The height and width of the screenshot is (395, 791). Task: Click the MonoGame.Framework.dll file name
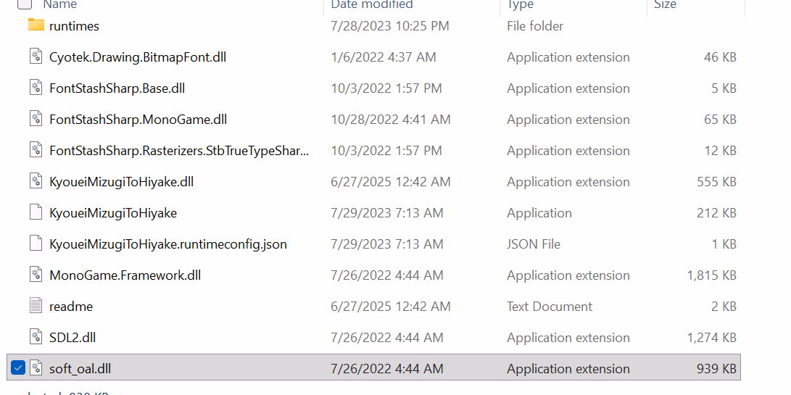pos(125,275)
